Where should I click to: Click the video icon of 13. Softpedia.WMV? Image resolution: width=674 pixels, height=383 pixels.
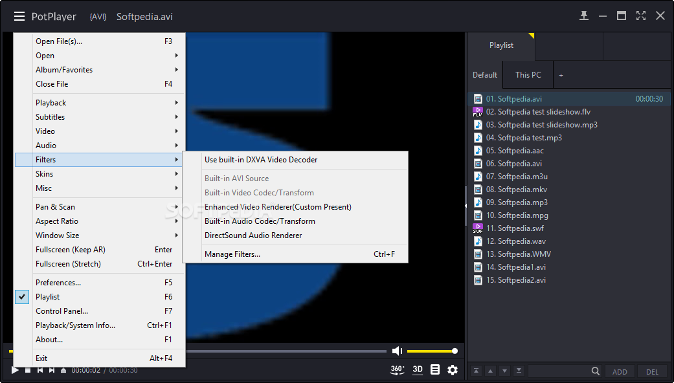click(478, 254)
